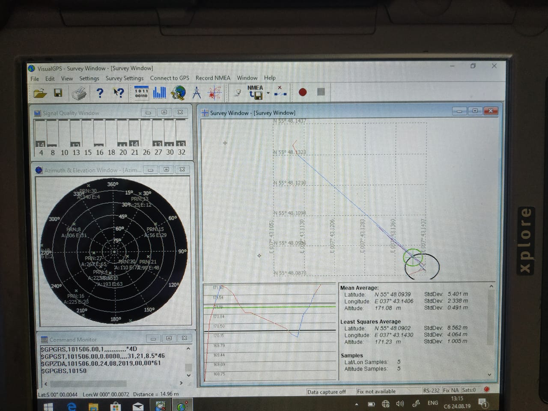Open the Connect to GPS menu
The image size is (548, 411).
pyautogui.click(x=169, y=78)
